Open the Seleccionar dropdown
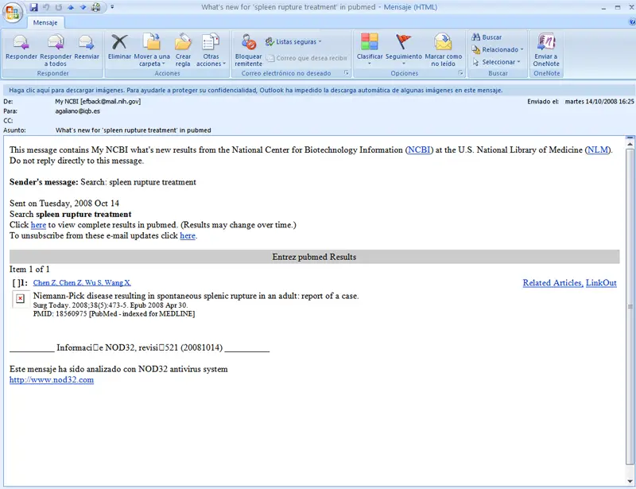The height and width of the screenshot is (489, 636). (496, 62)
